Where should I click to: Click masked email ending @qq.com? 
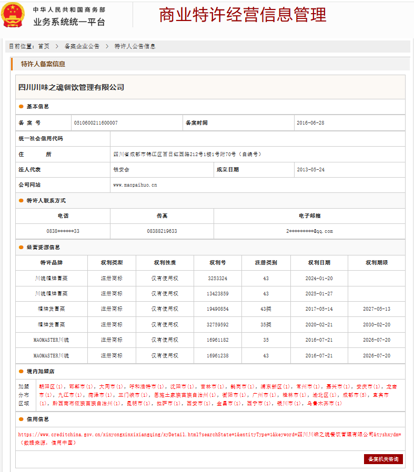[x=309, y=231]
